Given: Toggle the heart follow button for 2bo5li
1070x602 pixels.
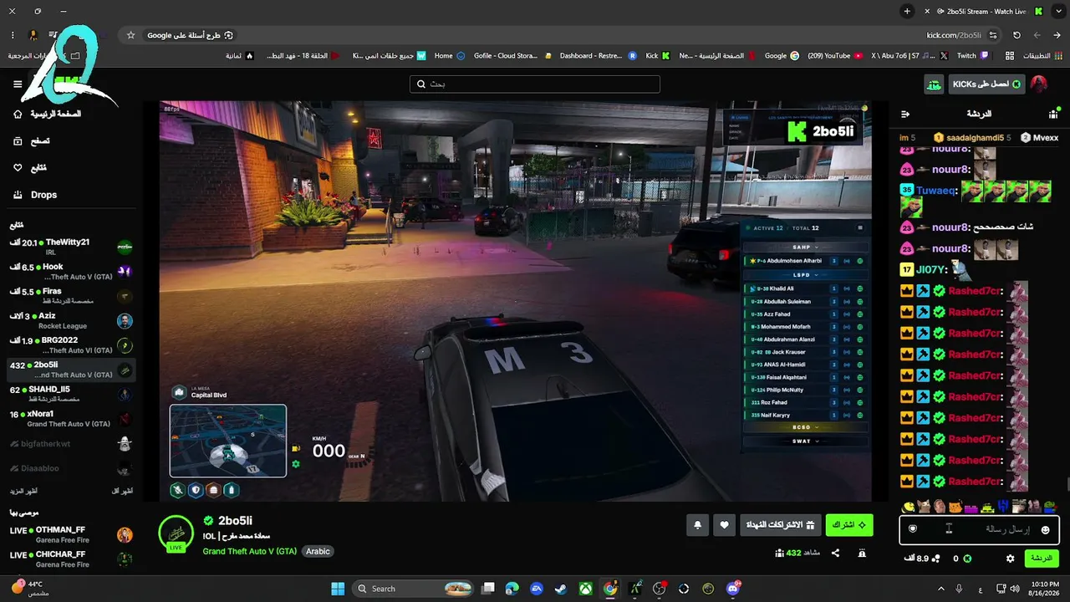Looking at the screenshot, I should tap(724, 525).
